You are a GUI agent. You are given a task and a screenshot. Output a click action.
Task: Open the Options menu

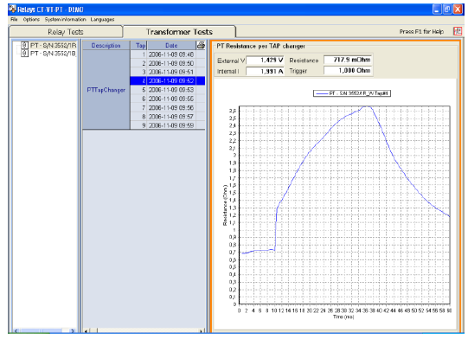(31, 19)
